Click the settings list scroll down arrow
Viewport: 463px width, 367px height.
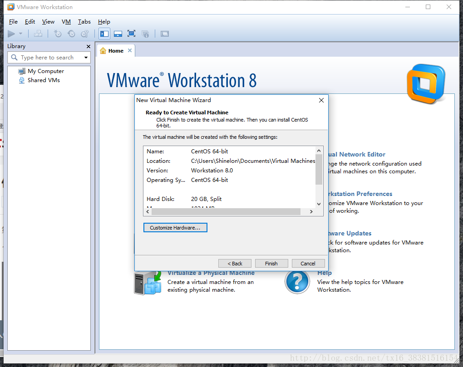pyautogui.click(x=319, y=204)
